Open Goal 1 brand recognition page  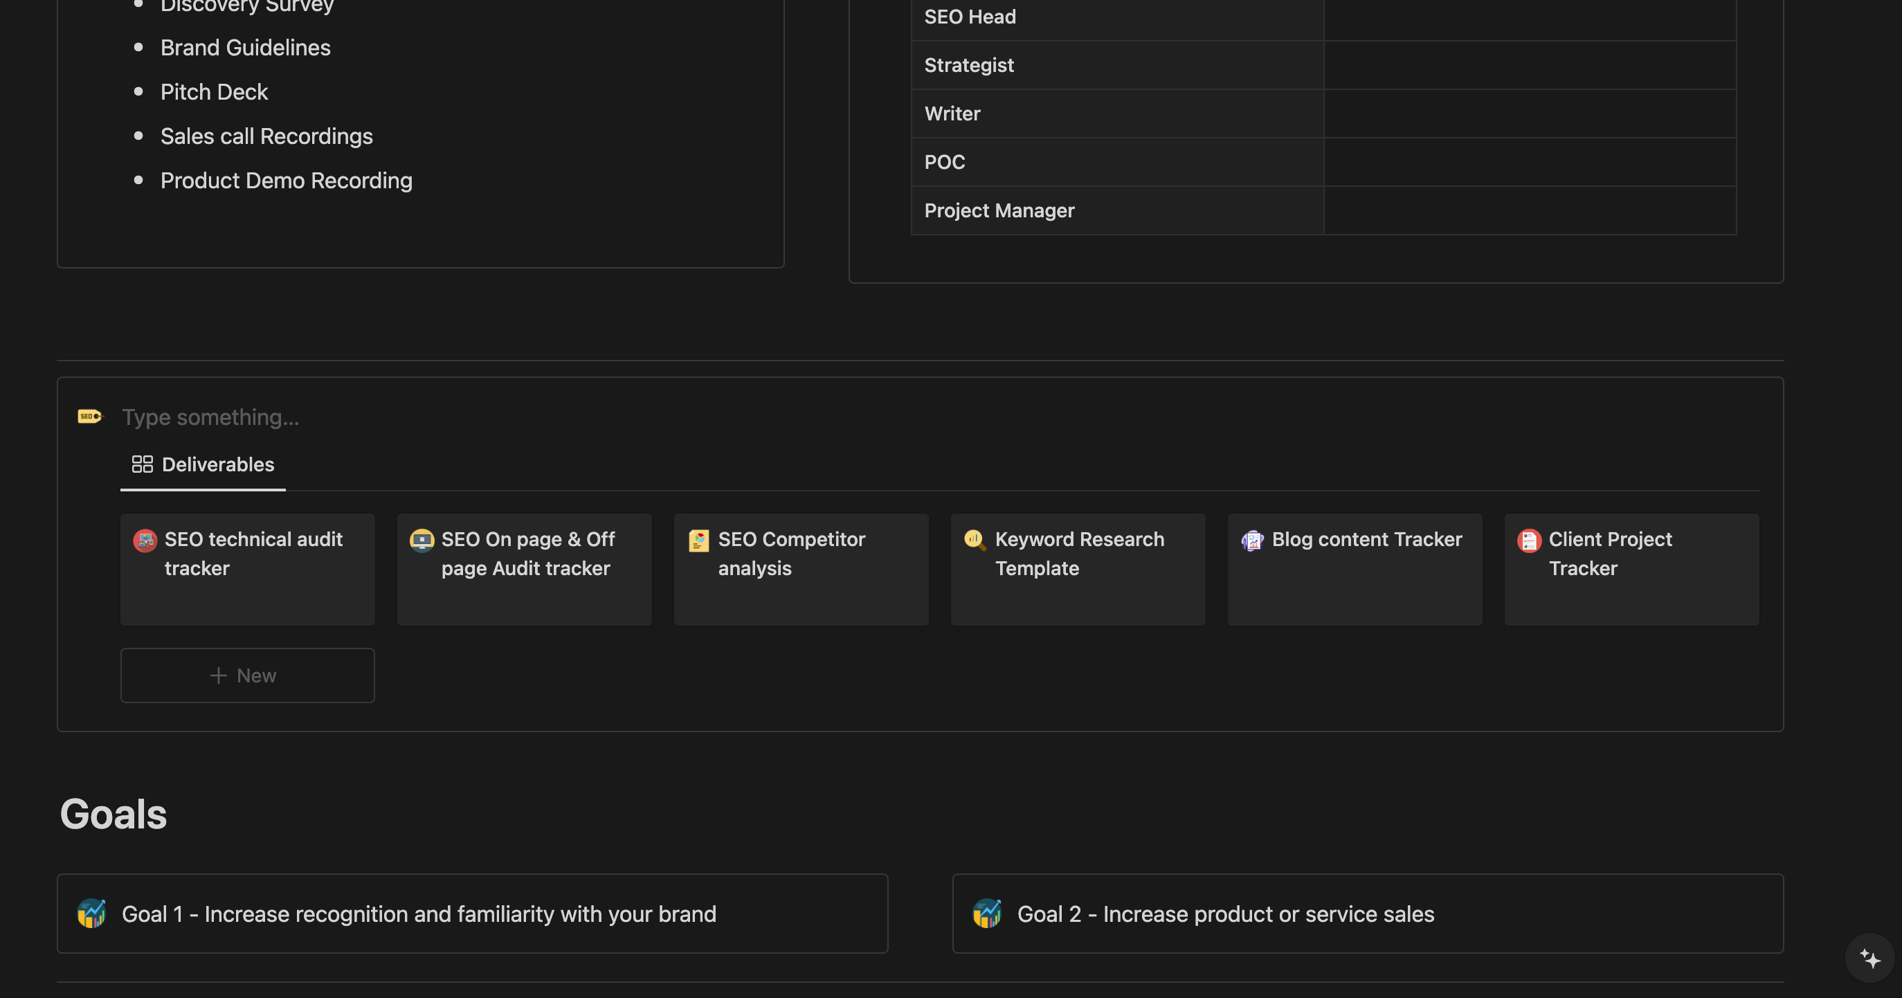[x=473, y=914]
